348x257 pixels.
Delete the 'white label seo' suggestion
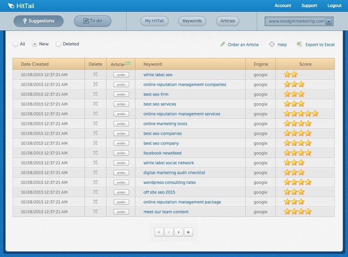click(95, 74)
